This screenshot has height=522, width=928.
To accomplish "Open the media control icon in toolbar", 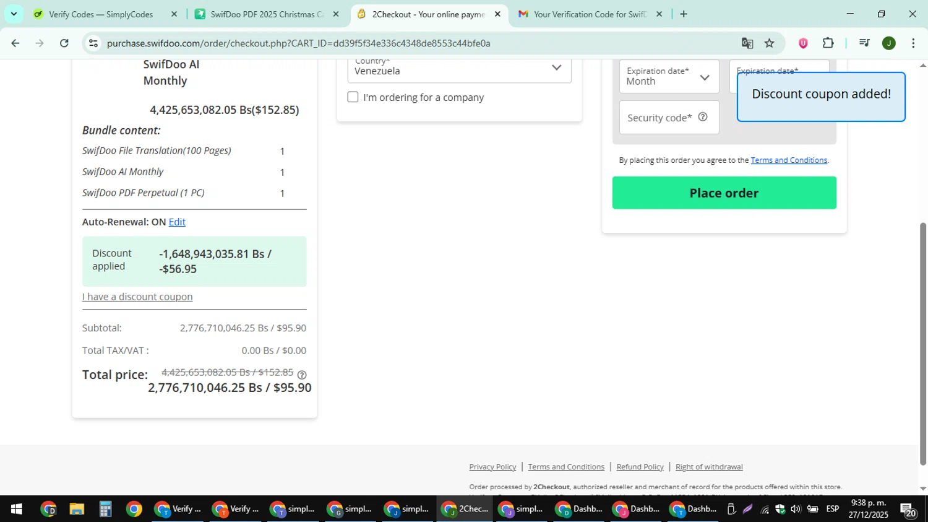I will (864, 43).
